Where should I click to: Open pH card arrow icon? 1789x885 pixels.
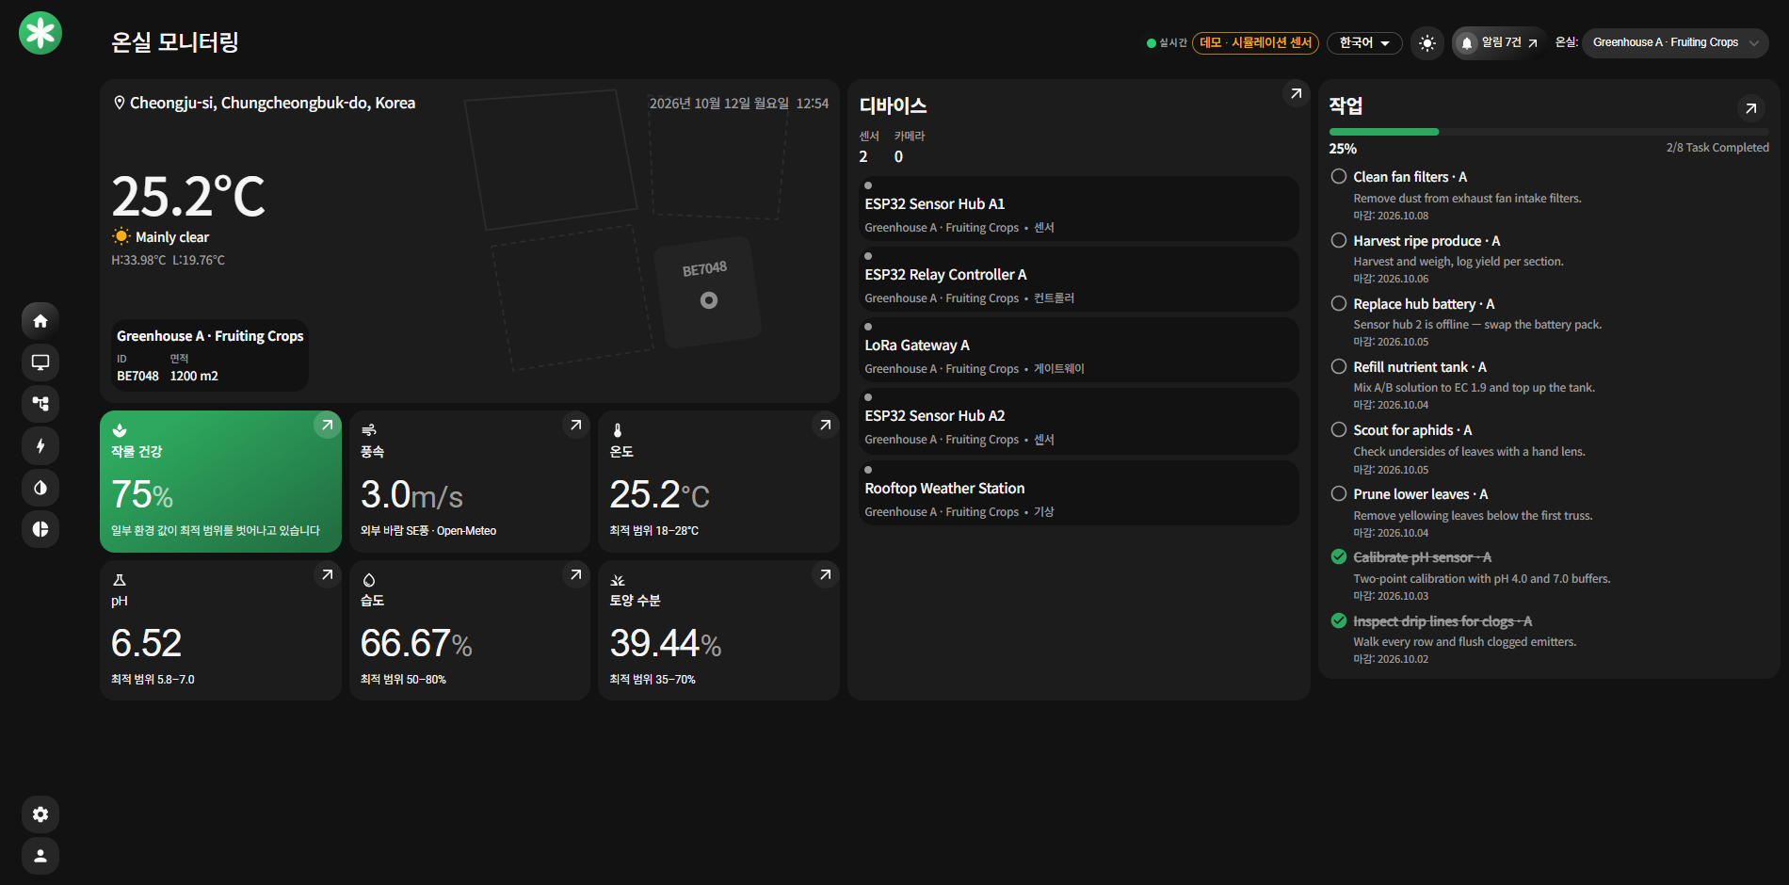[327, 574]
